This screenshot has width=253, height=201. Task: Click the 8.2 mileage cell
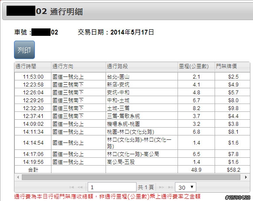point(196,108)
